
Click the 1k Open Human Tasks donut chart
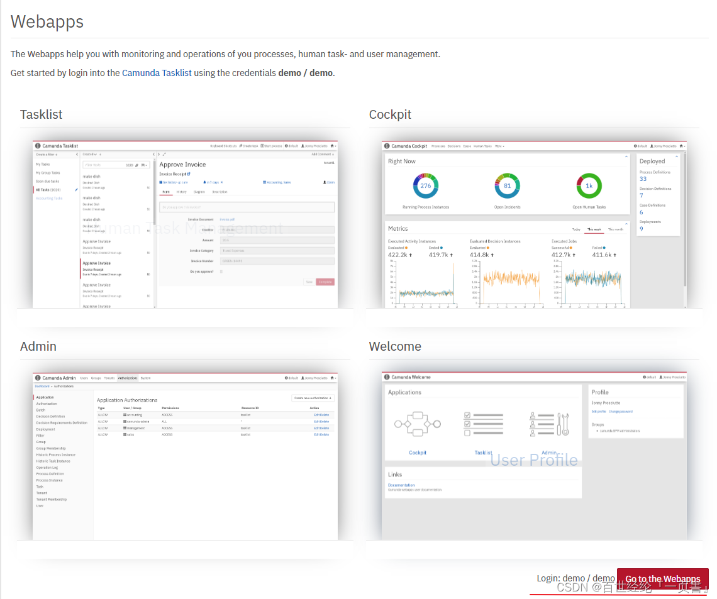pos(589,185)
